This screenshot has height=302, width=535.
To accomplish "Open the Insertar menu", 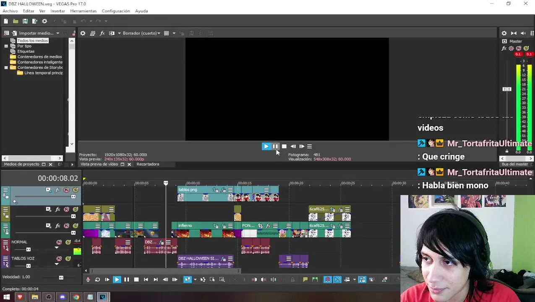I will [x=57, y=11].
